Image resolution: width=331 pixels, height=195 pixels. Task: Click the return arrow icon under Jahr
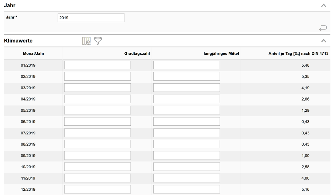point(323,29)
